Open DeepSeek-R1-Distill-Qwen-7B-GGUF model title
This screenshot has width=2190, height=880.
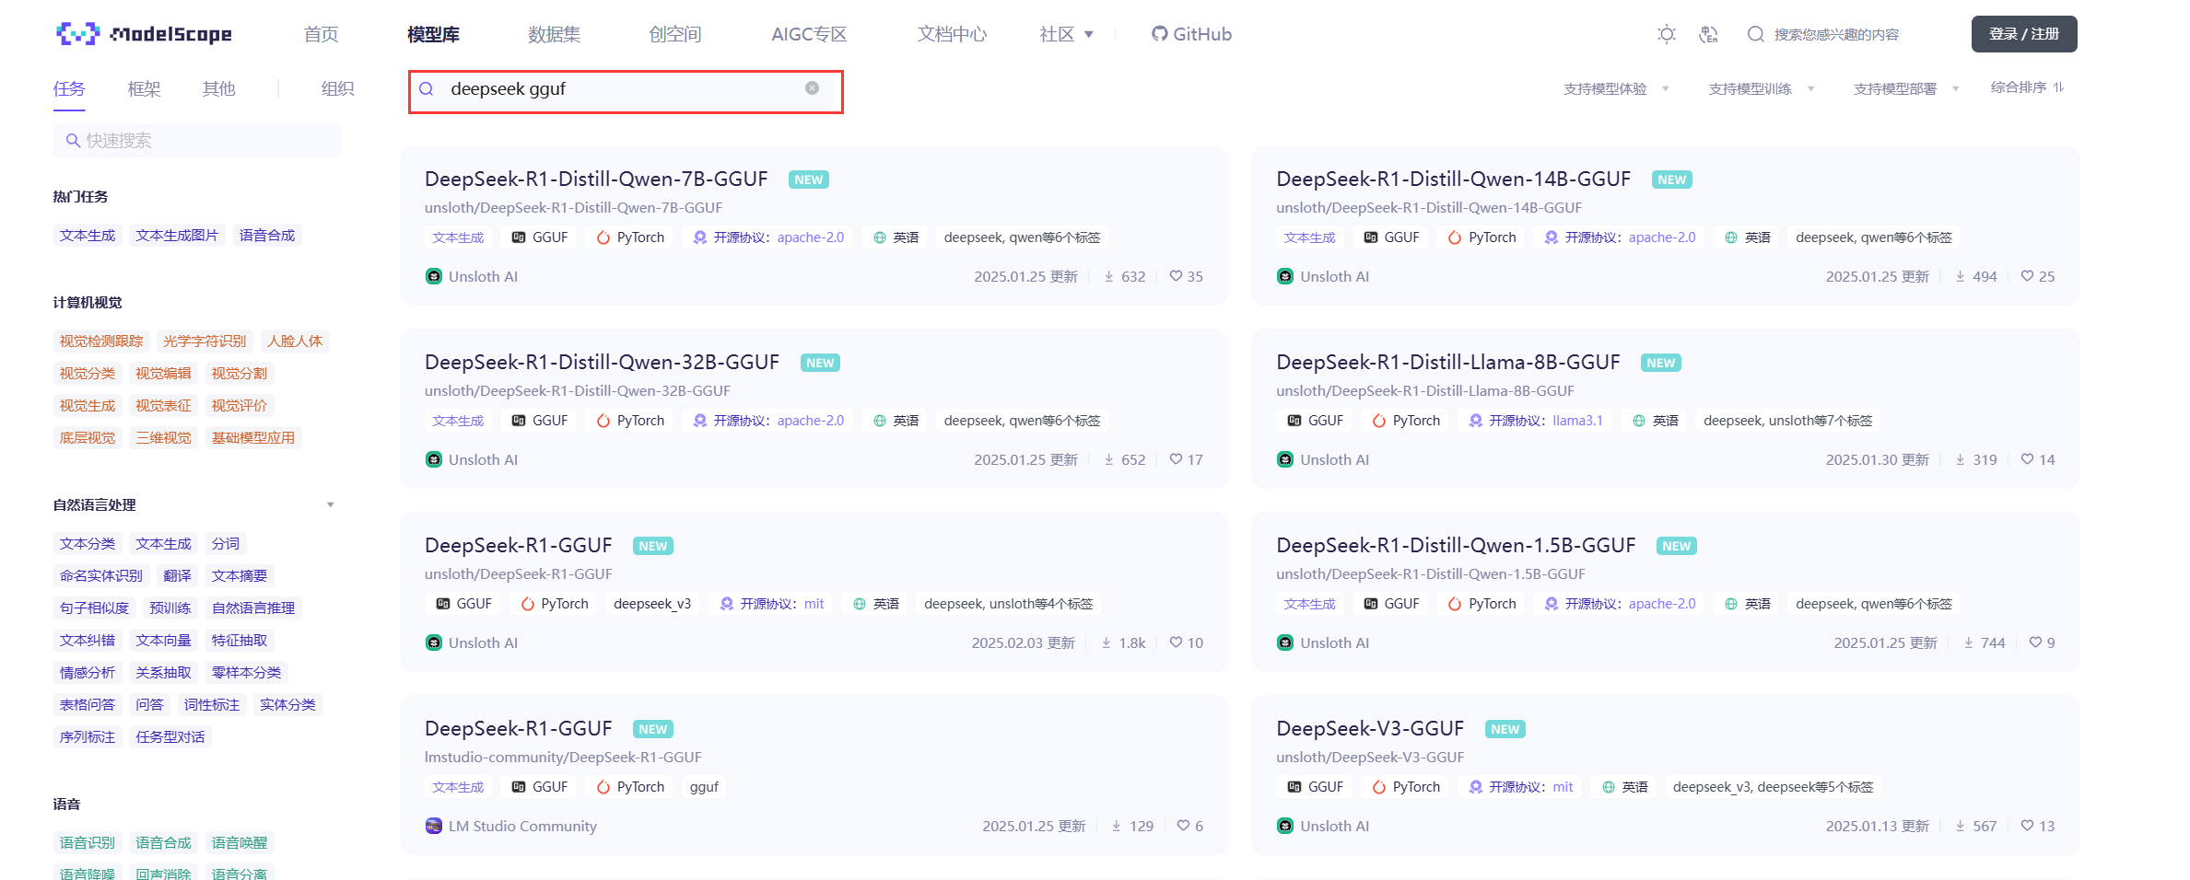pyautogui.click(x=596, y=179)
